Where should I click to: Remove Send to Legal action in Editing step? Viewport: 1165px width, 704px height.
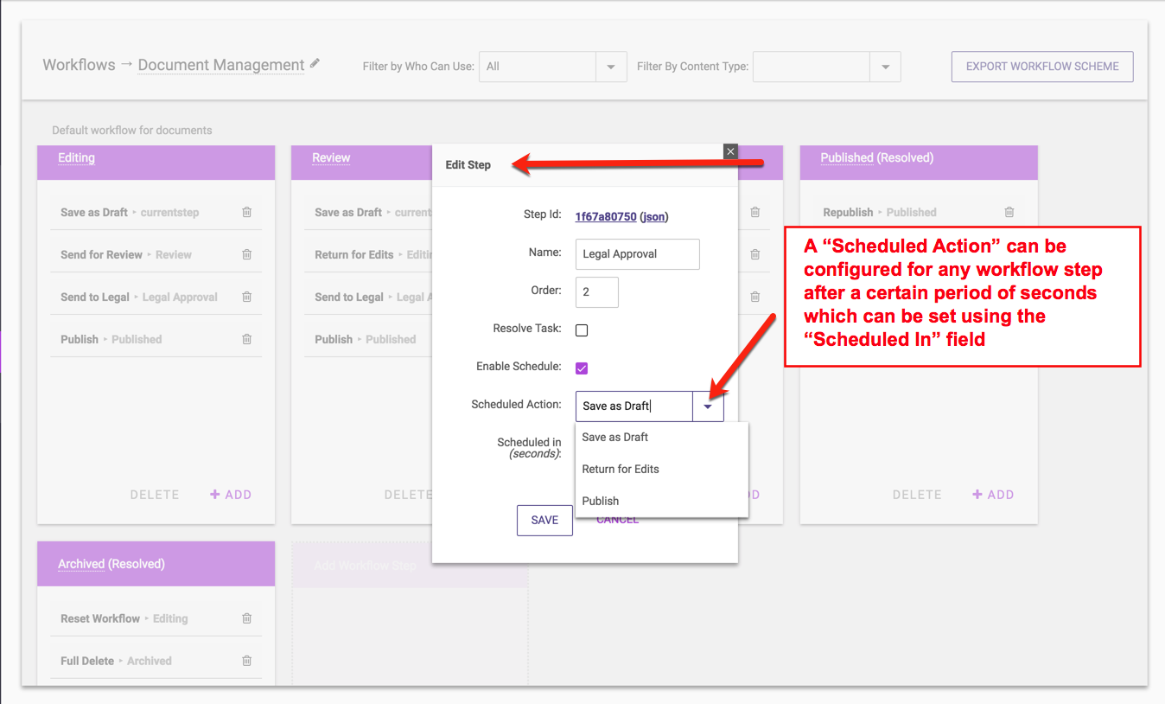click(x=246, y=297)
